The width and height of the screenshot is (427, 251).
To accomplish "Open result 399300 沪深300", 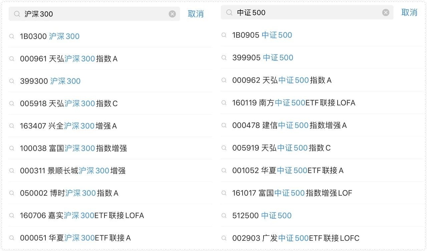I will (50, 81).
